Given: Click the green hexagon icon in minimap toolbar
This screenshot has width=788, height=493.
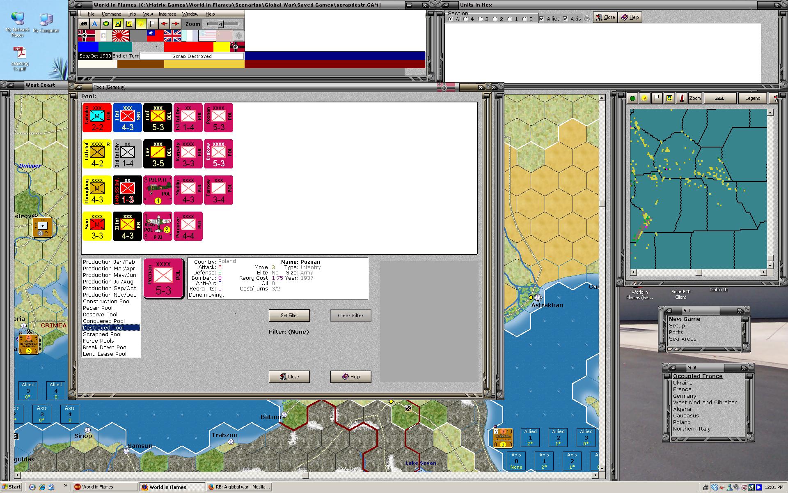Looking at the screenshot, I should click(x=632, y=98).
